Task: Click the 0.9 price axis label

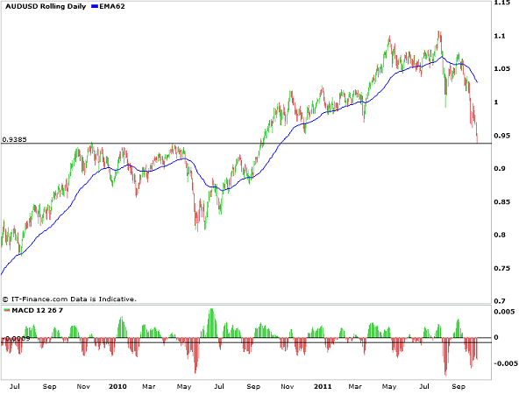Action: (x=500, y=168)
